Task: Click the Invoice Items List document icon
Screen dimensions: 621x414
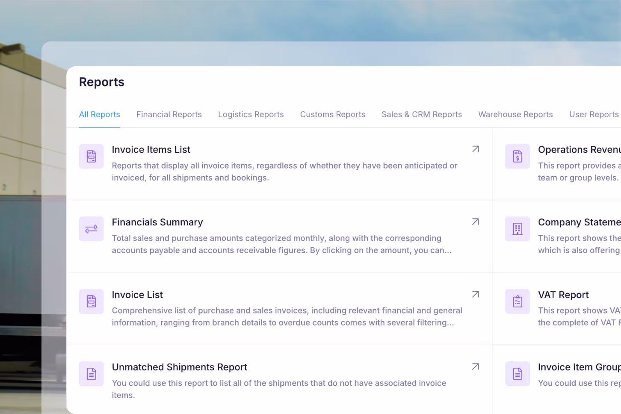Action: 91,156
